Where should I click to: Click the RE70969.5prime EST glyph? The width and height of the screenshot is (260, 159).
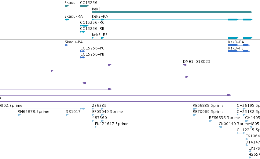195,115
